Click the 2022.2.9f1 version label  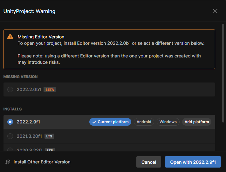[28, 122]
